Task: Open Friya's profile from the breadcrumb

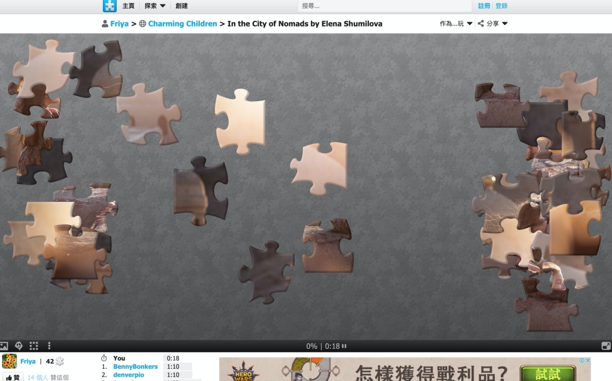Action: 119,23
